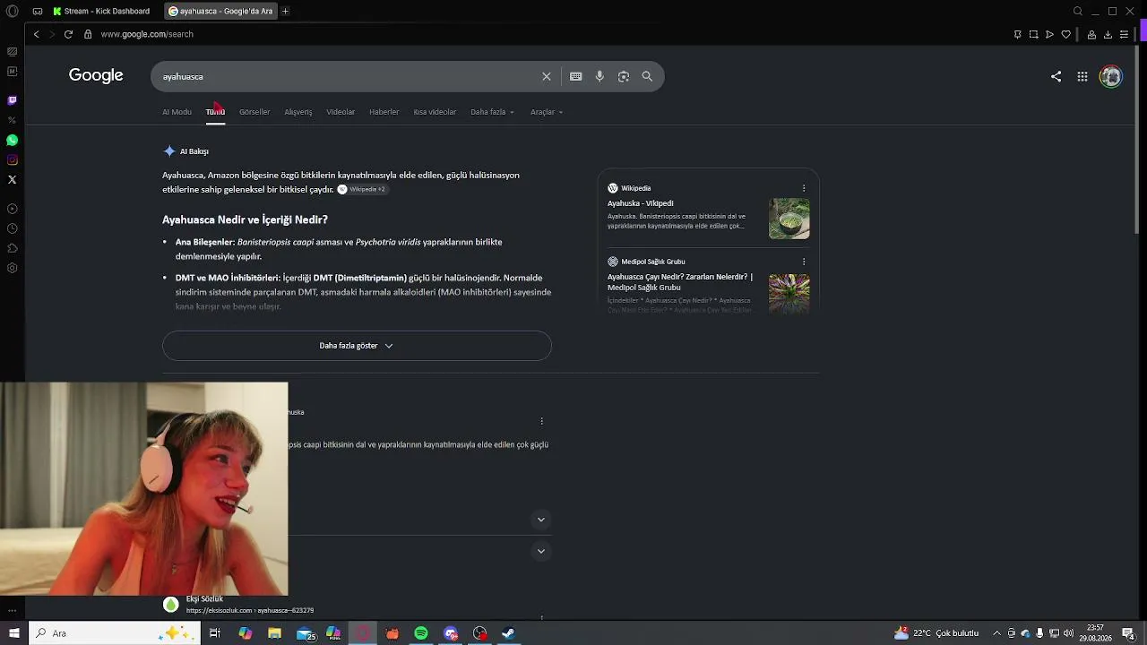Click the ayahuasca search input field
Image resolution: width=1147 pixels, height=645 pixels.
[349, 76]
